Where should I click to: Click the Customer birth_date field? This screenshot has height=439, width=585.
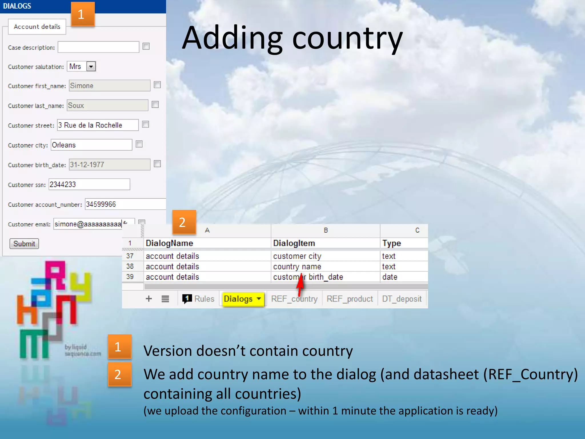coord(109,164)
